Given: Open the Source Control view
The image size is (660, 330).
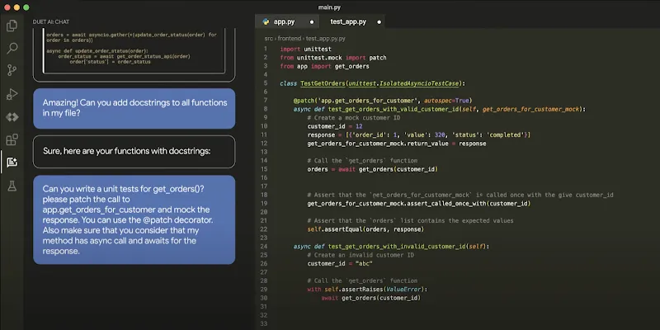Looking at the screenshot, I should click(x=12, y=70).
